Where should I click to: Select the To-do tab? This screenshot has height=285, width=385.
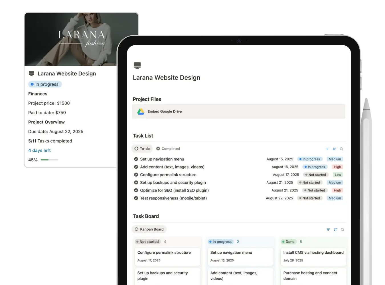click(x=142, y=149)
